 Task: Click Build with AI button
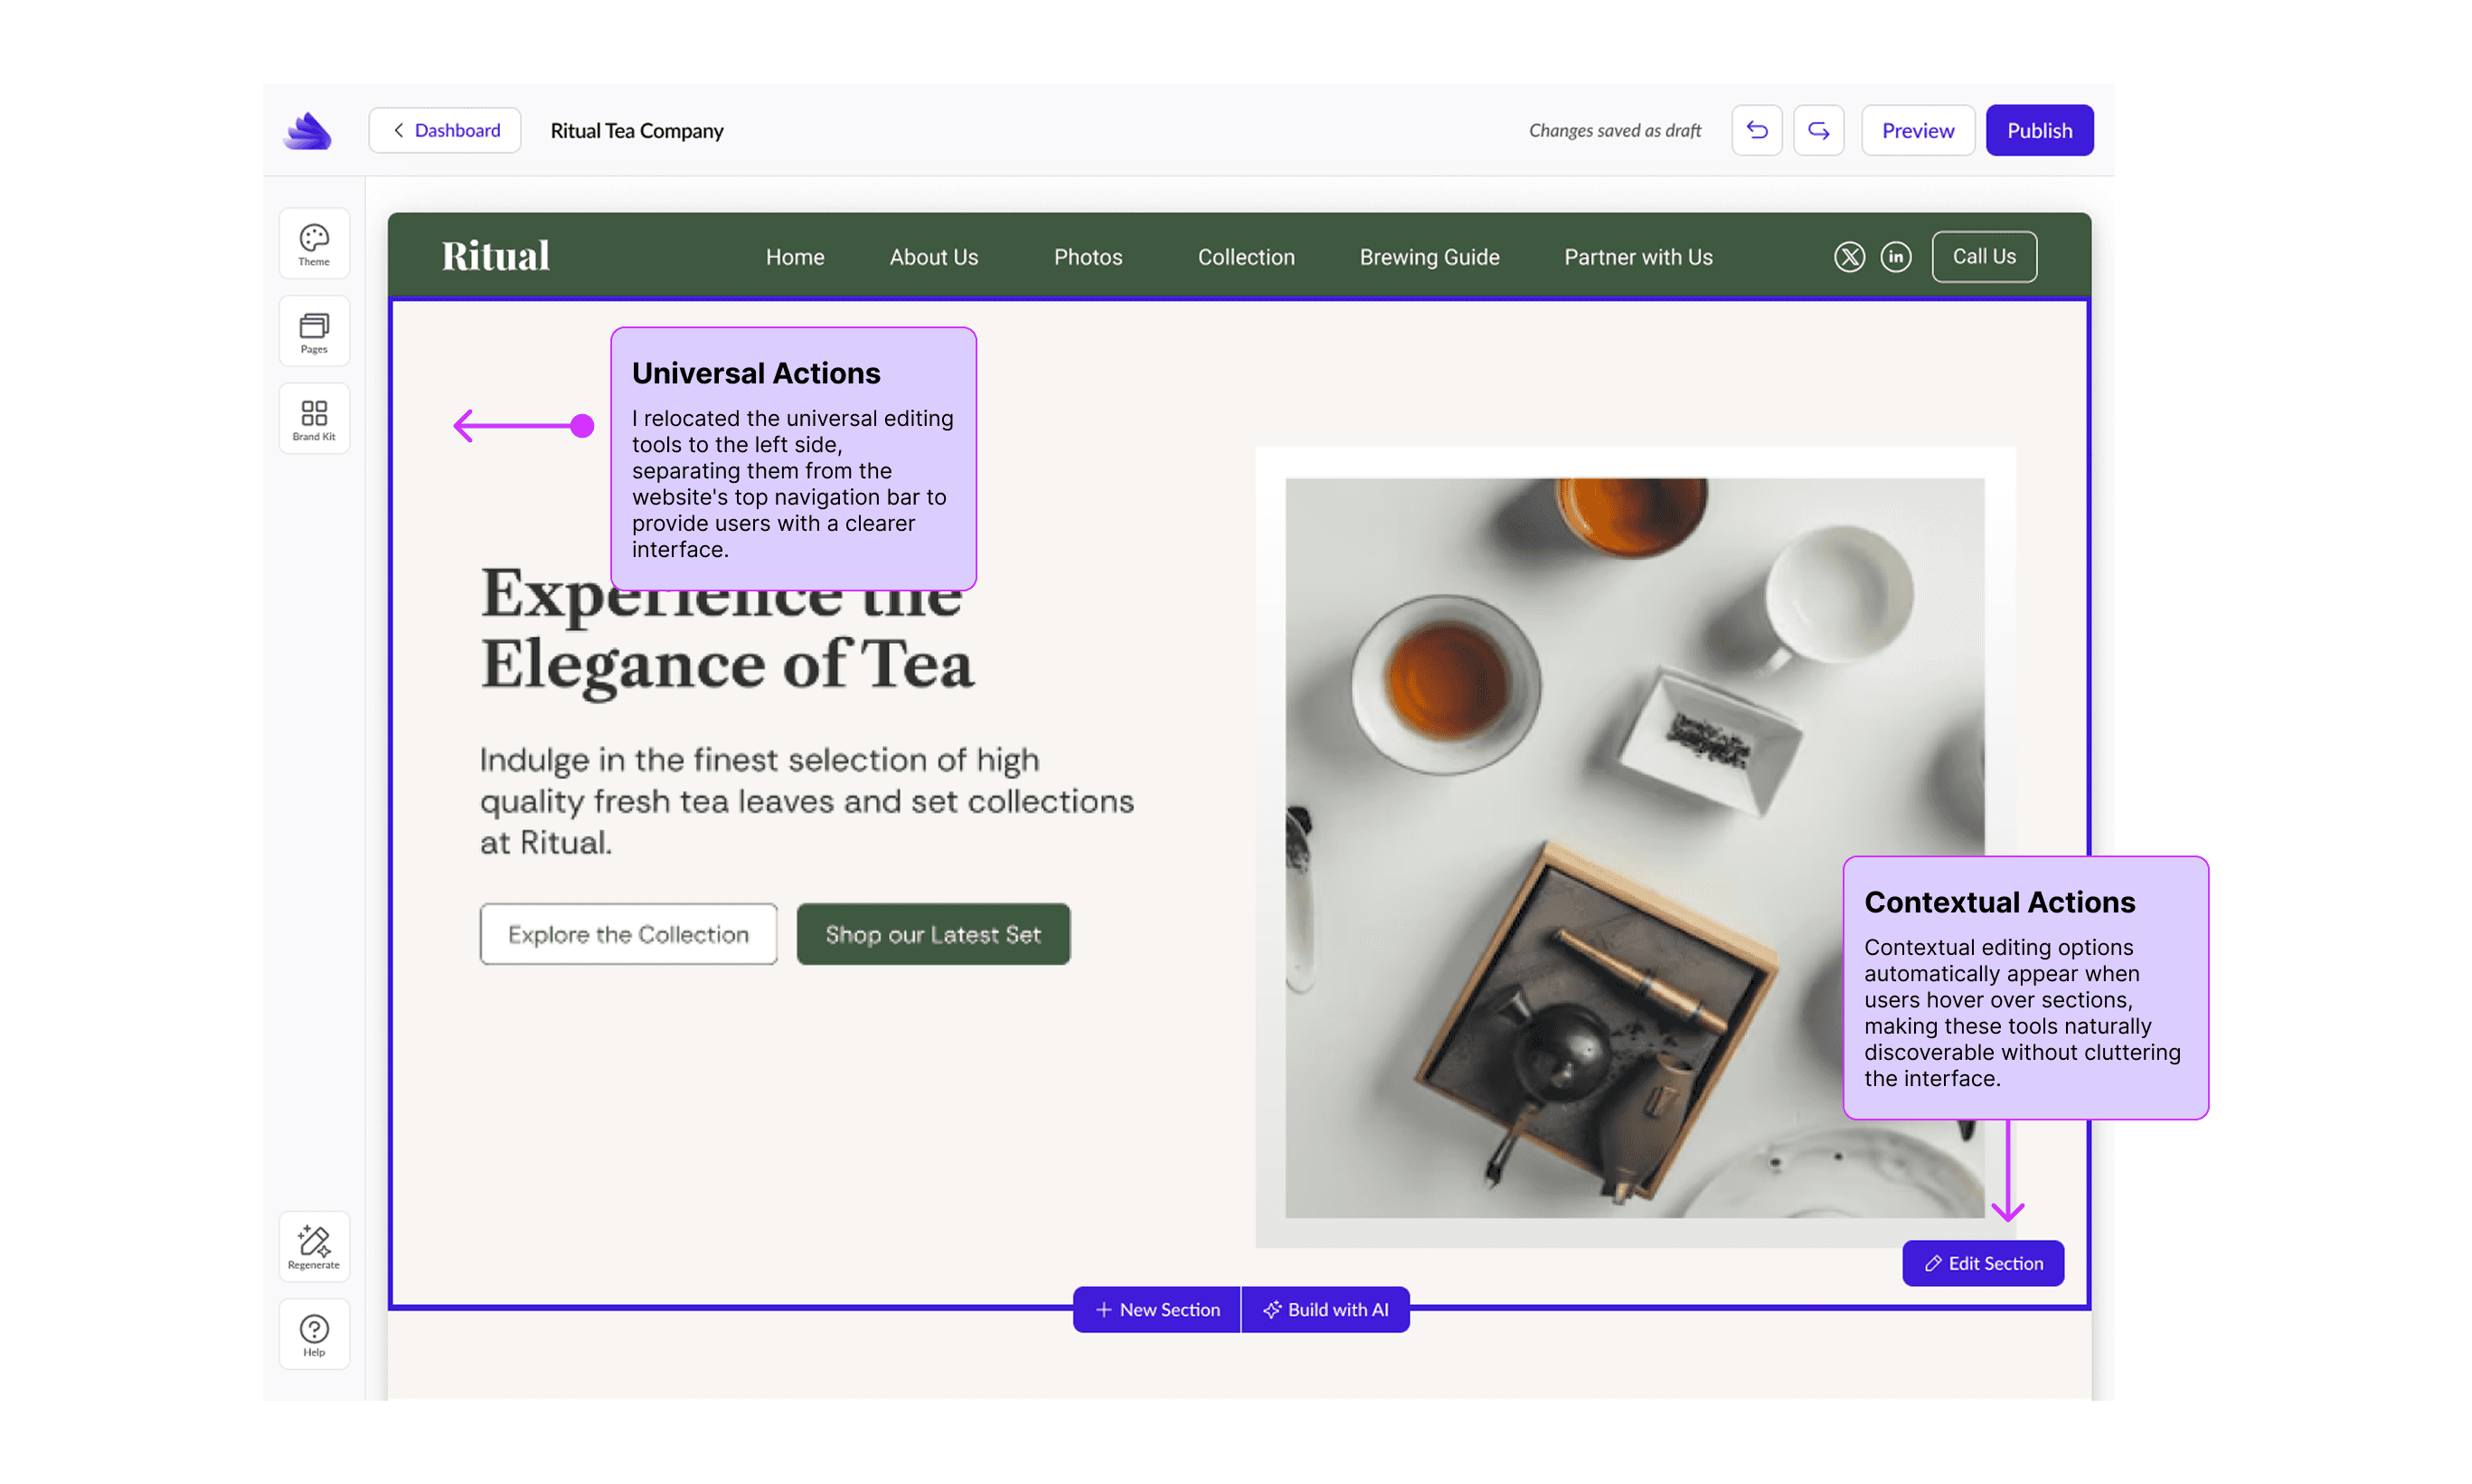tap(1326, 1309)
